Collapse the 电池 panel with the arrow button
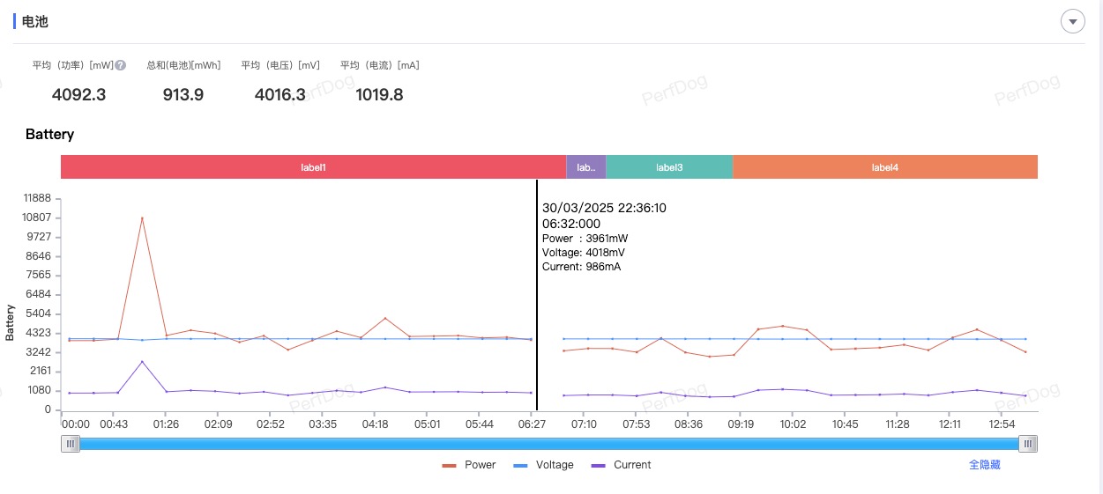 click(1072, 21)
